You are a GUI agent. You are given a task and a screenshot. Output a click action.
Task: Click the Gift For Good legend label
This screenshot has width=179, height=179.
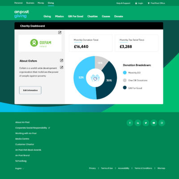tap(135, 88)
